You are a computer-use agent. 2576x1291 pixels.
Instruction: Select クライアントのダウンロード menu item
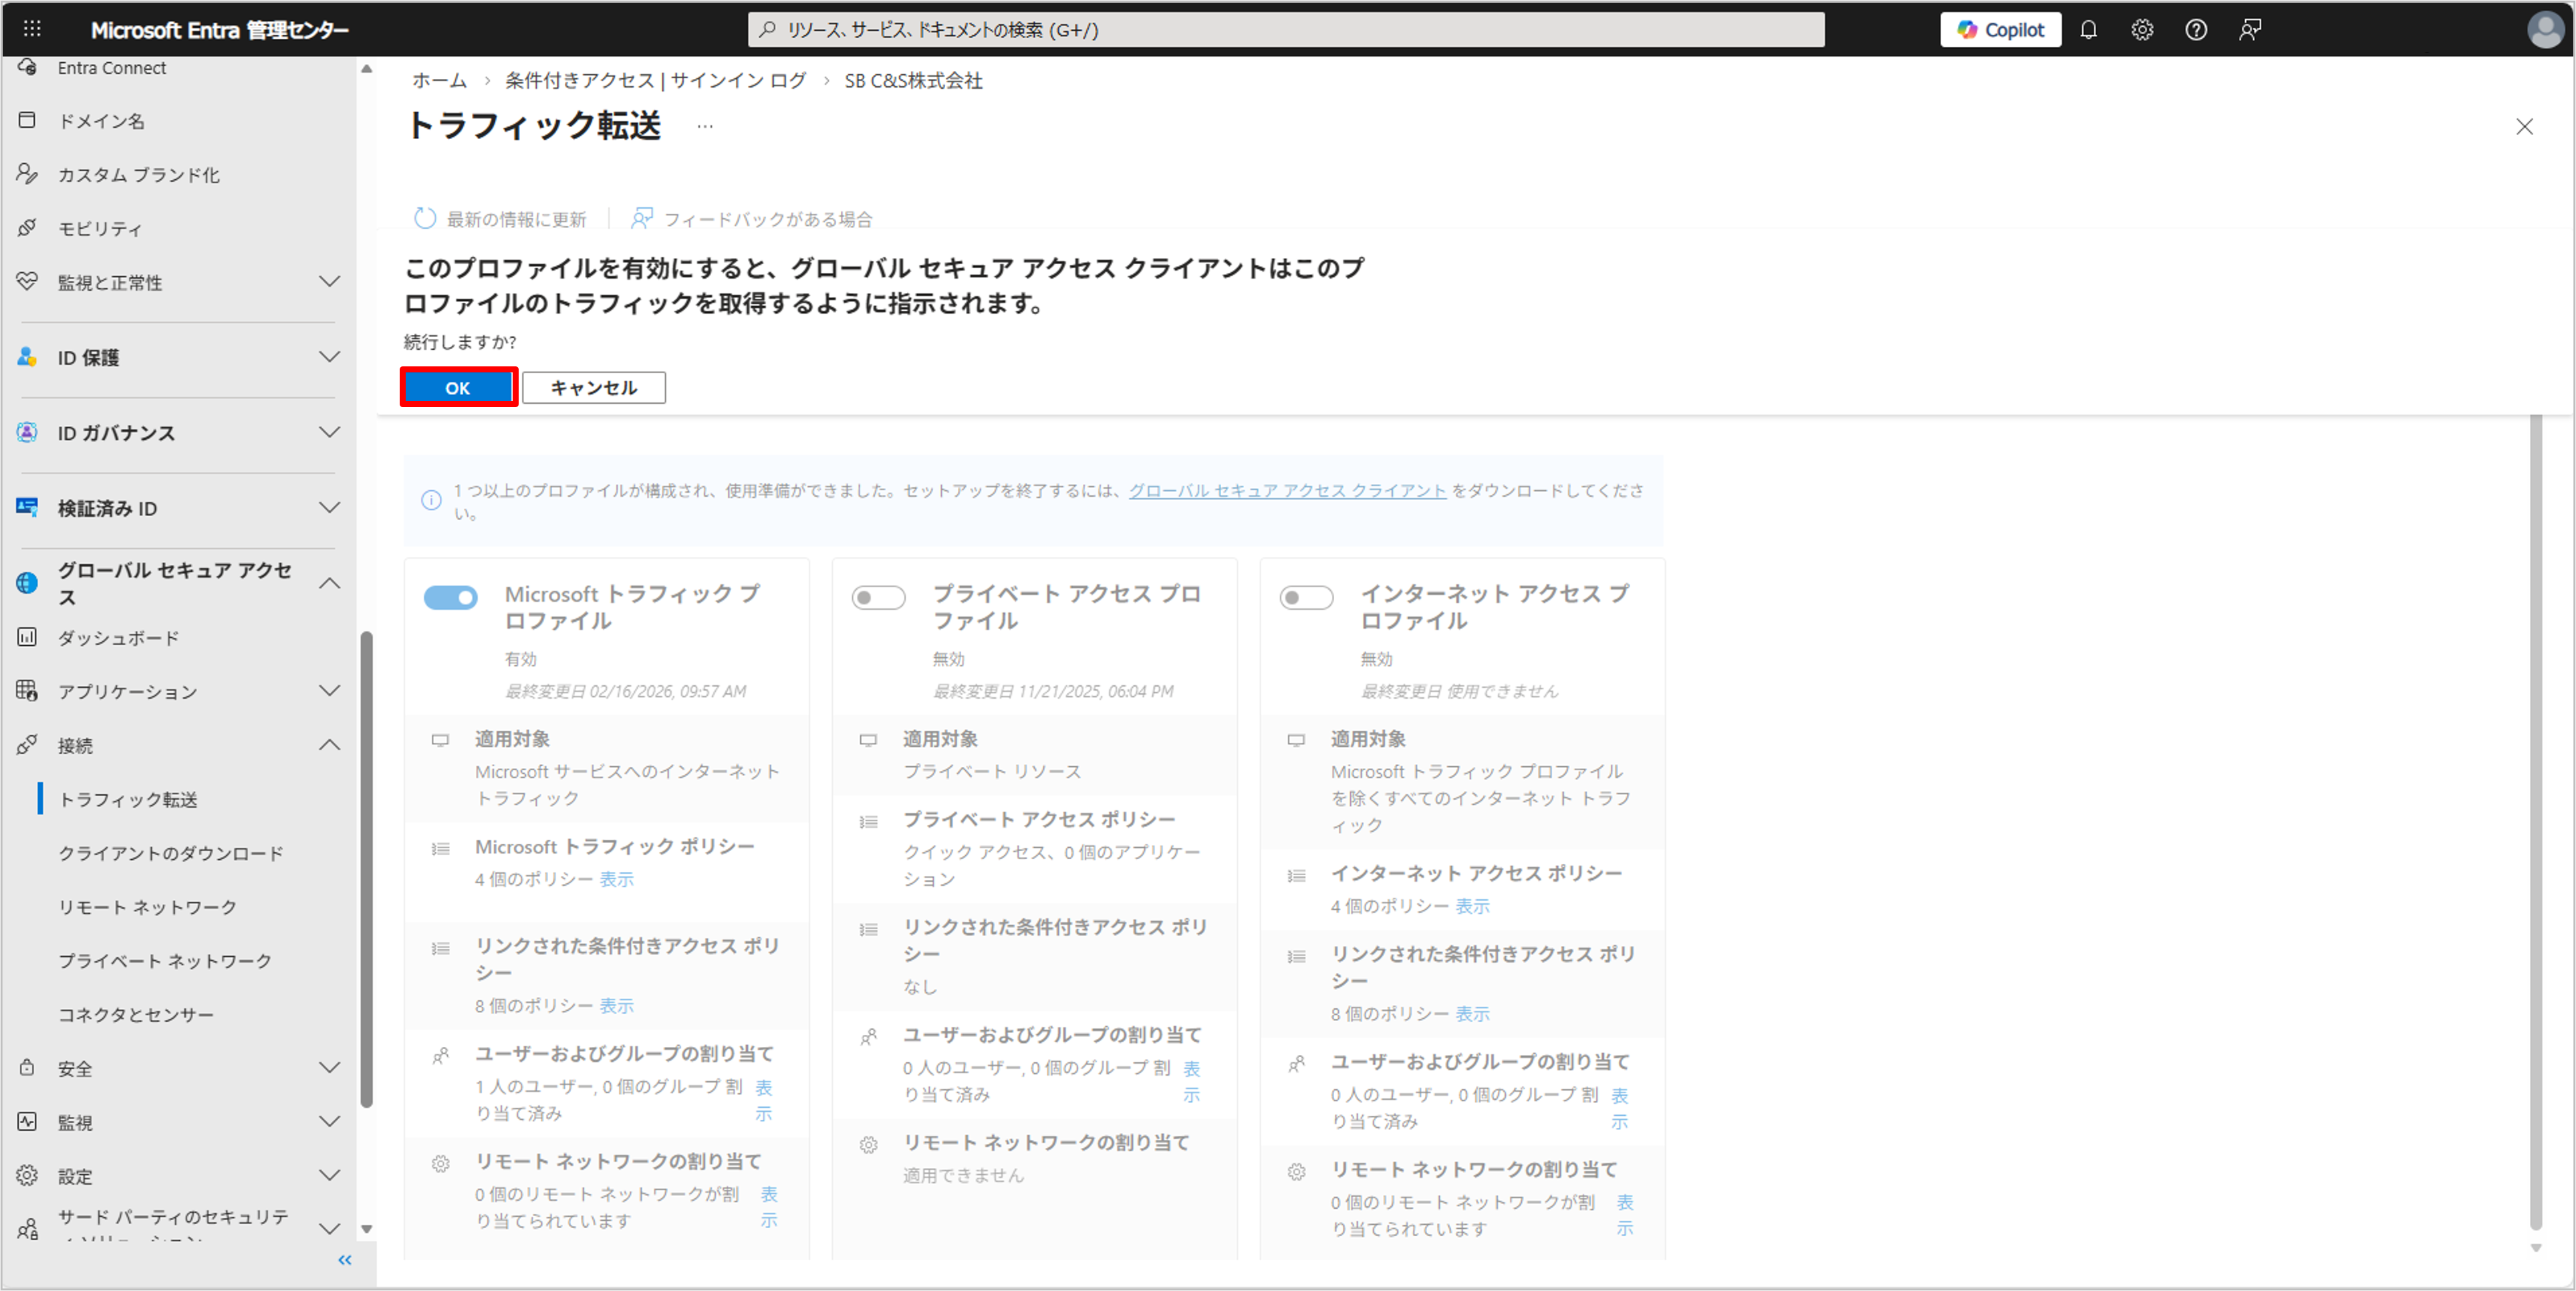[x=171, y=853]
